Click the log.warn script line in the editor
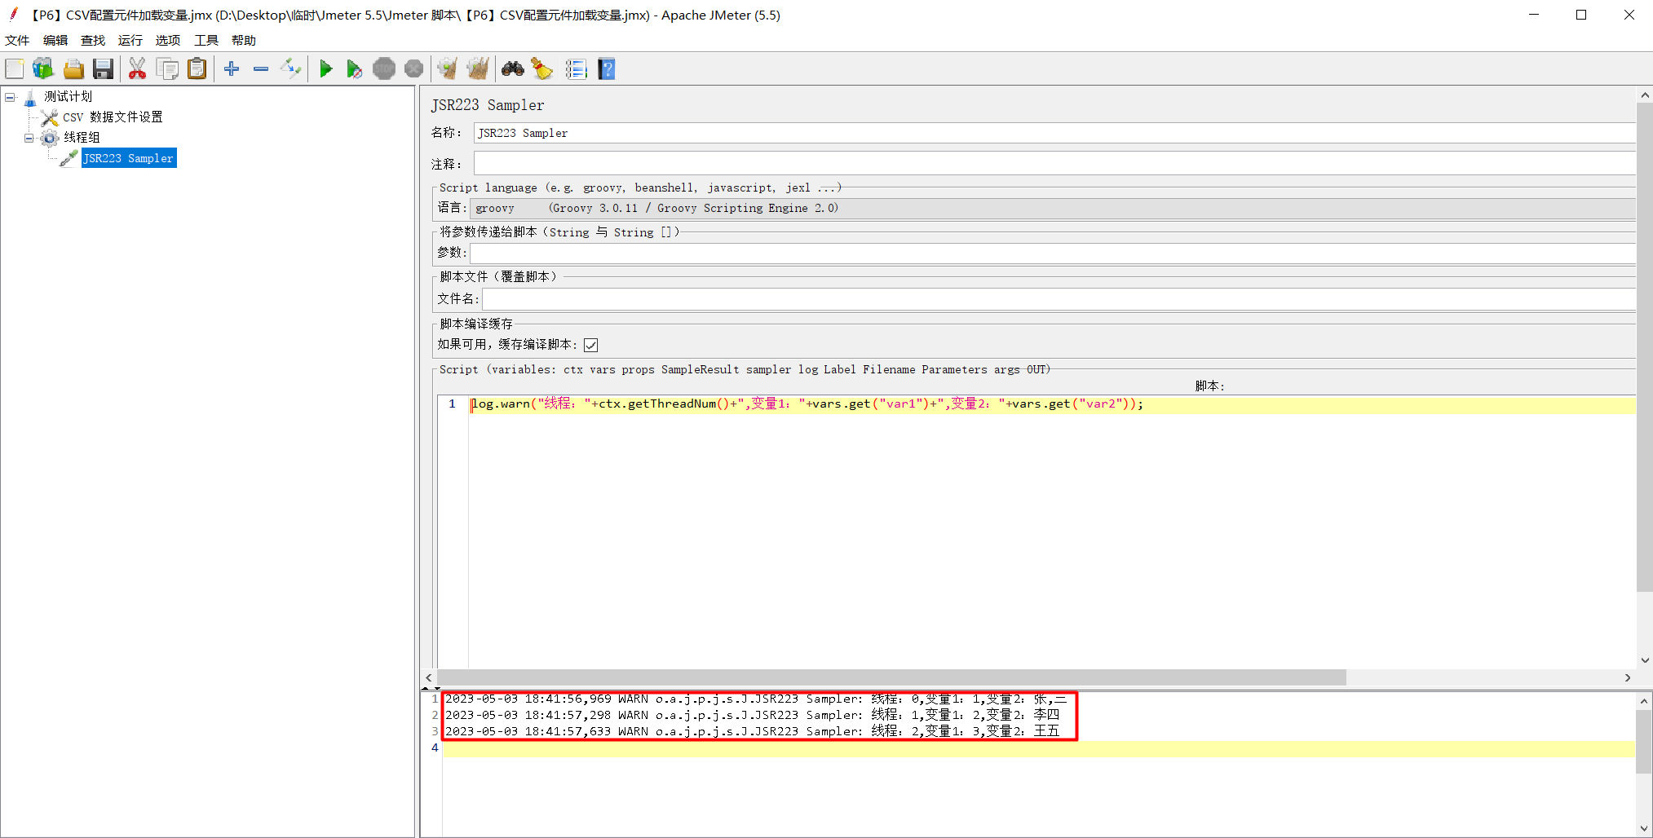 click(x=807, y=404)
